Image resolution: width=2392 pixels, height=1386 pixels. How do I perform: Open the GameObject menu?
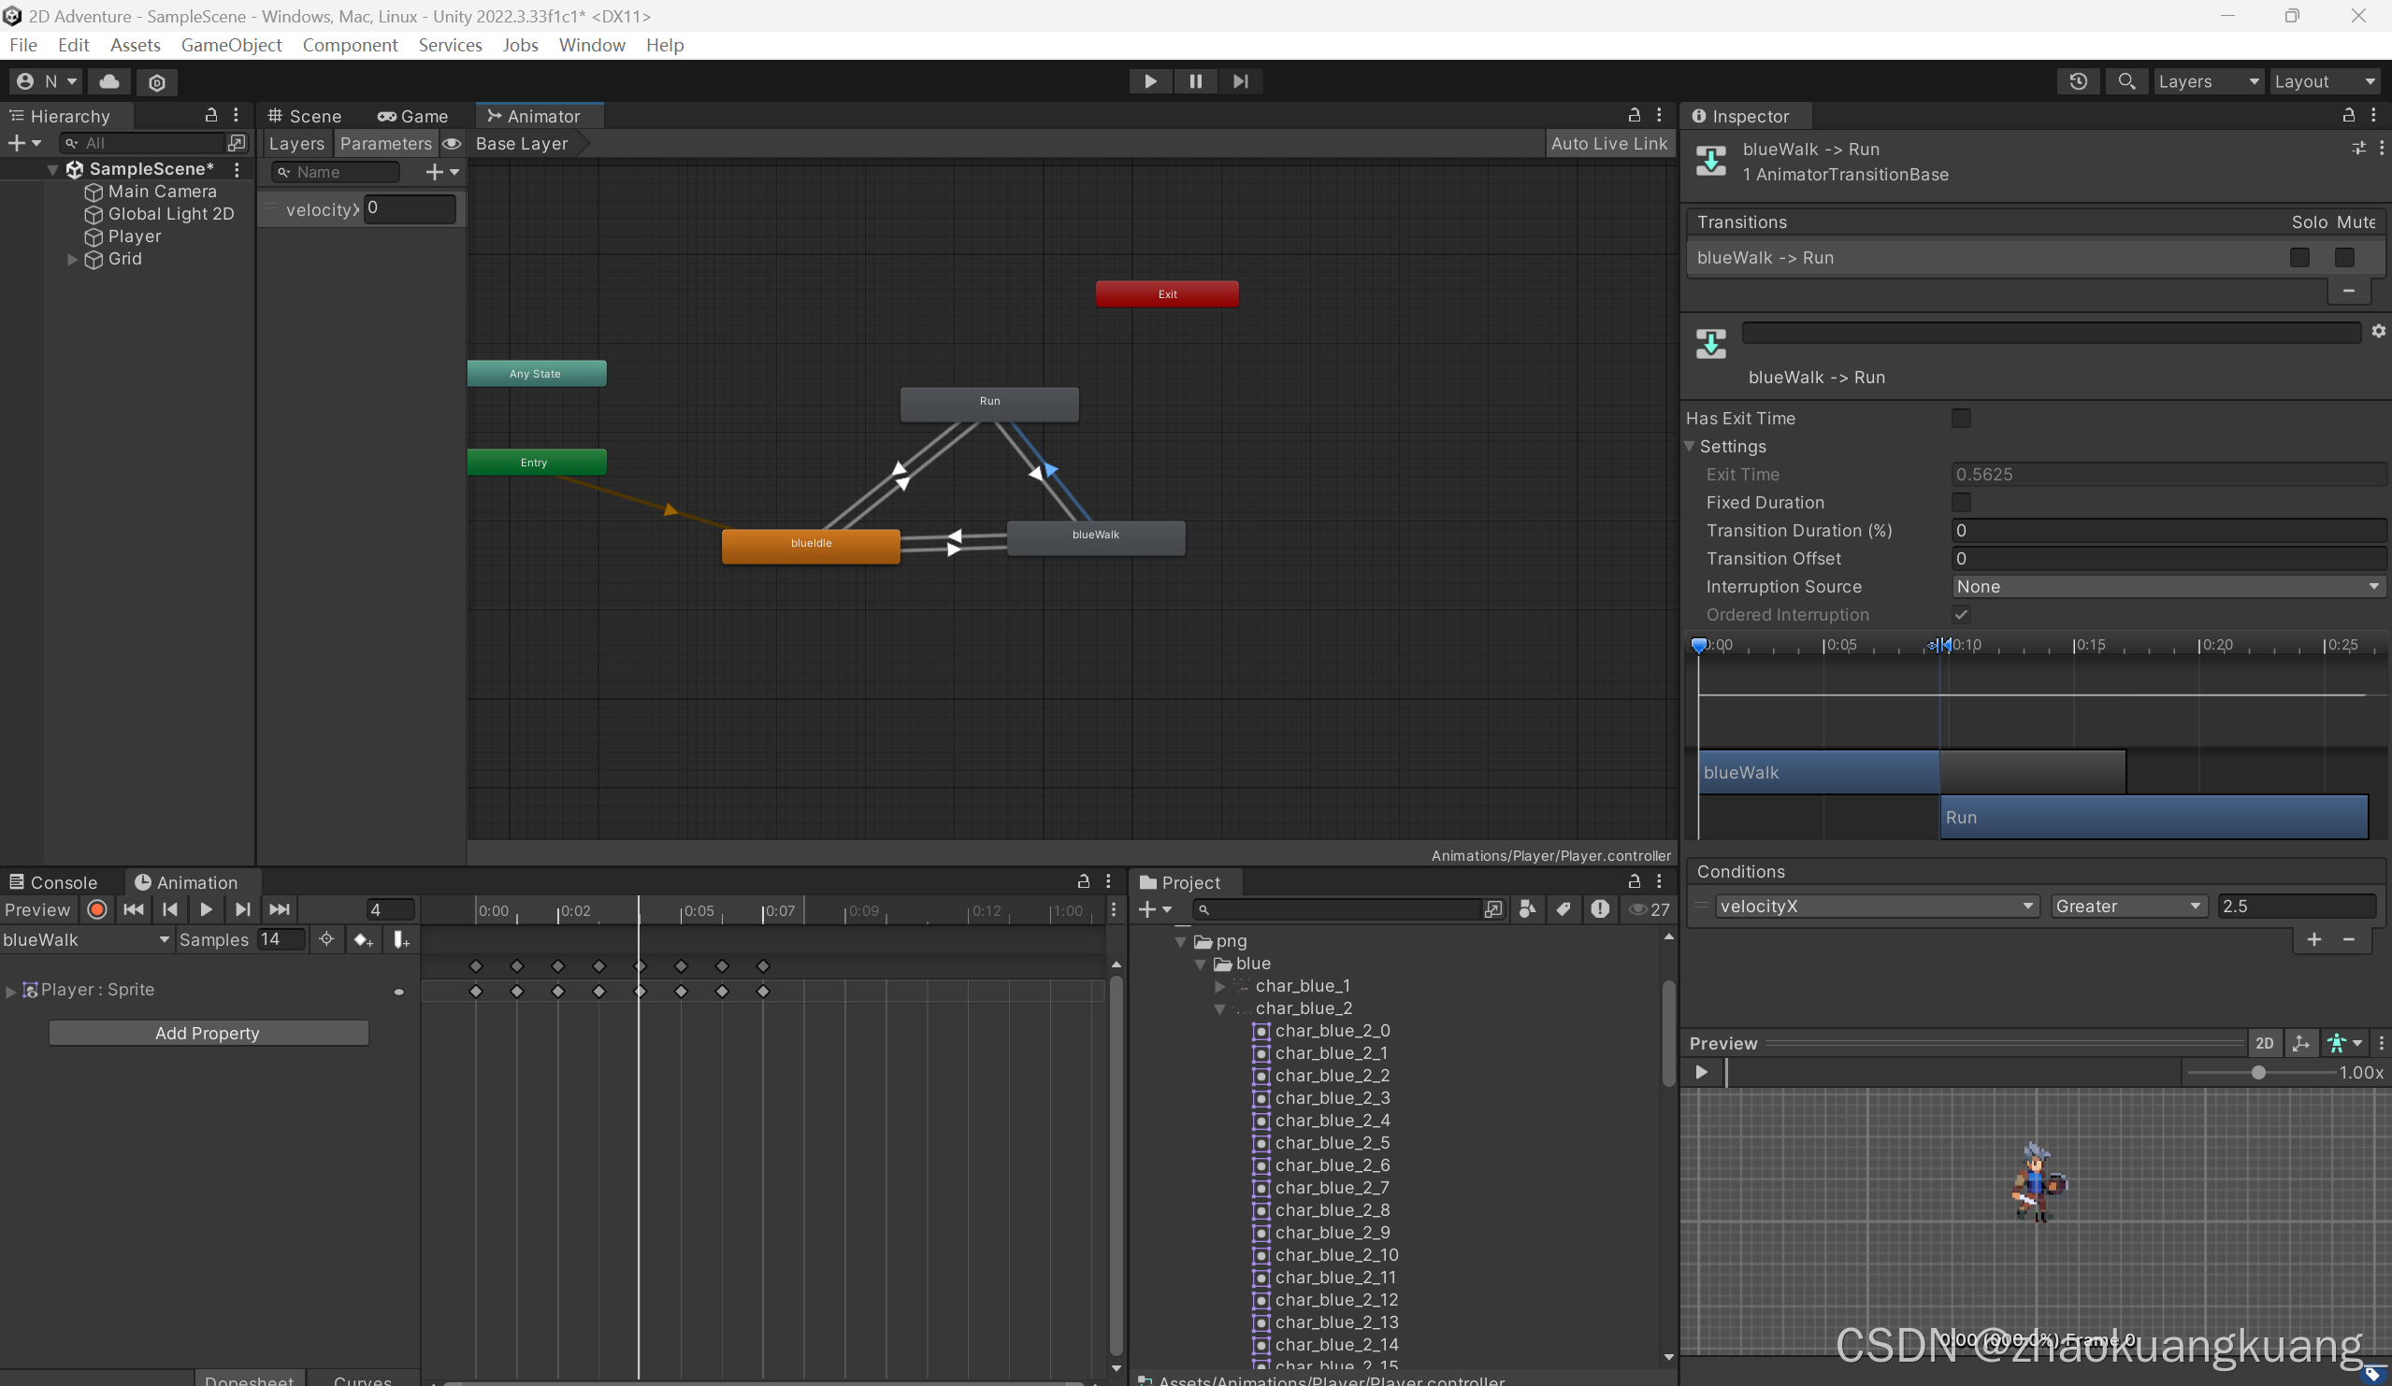[231, 45]
